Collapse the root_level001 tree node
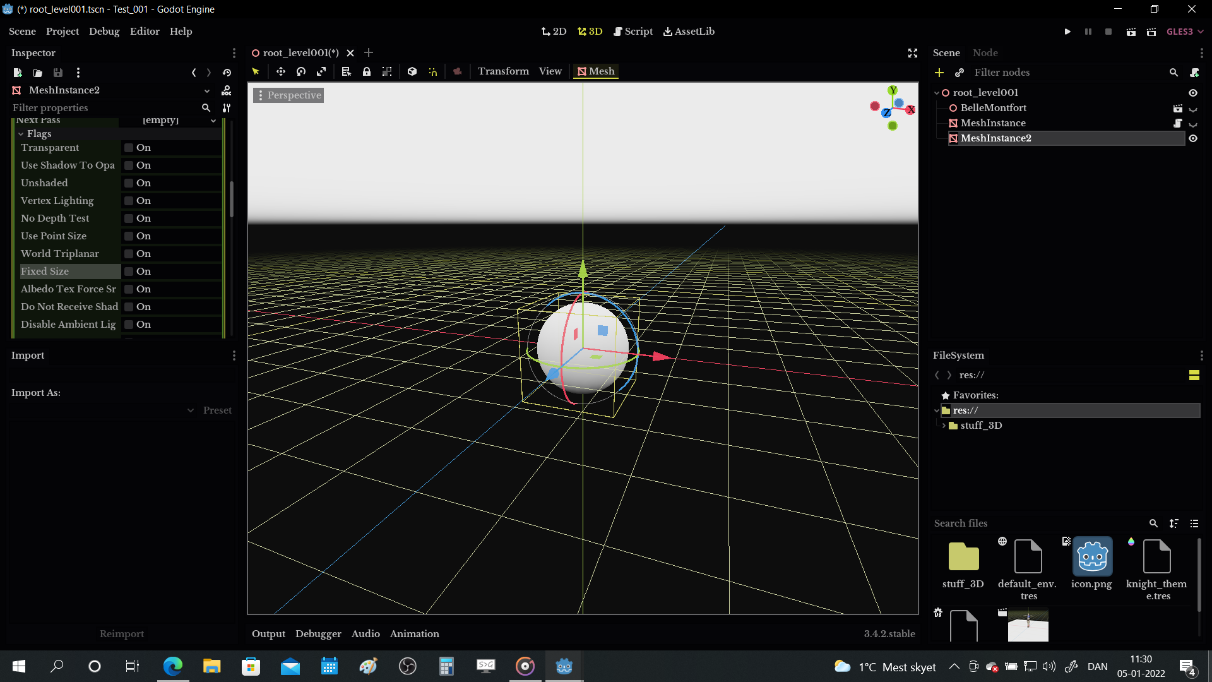 coord(937,92)
